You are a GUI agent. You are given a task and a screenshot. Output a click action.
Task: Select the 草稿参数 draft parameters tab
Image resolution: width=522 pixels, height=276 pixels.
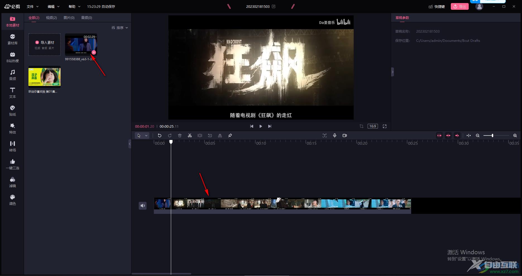coord(402,18)
